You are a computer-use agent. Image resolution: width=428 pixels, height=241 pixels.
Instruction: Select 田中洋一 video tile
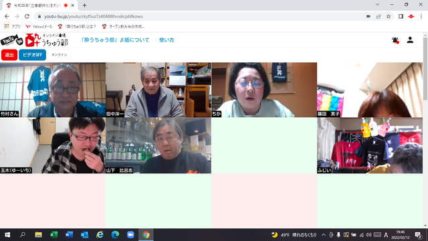158,90
